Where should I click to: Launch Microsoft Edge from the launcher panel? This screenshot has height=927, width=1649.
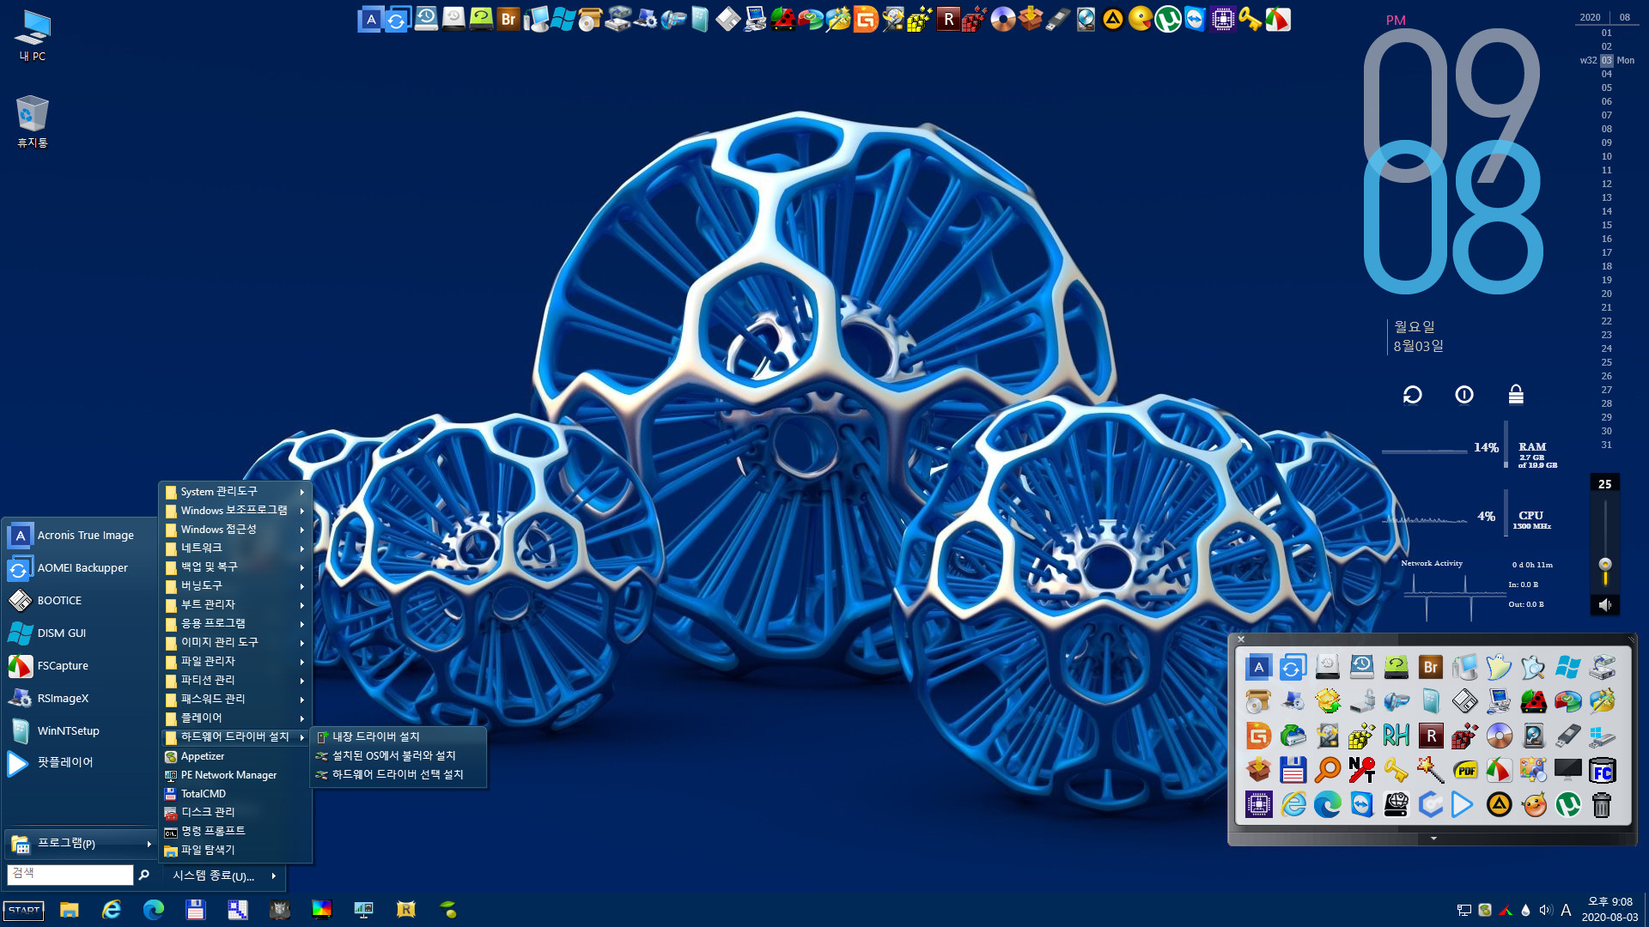click(x=1327, y=804)
